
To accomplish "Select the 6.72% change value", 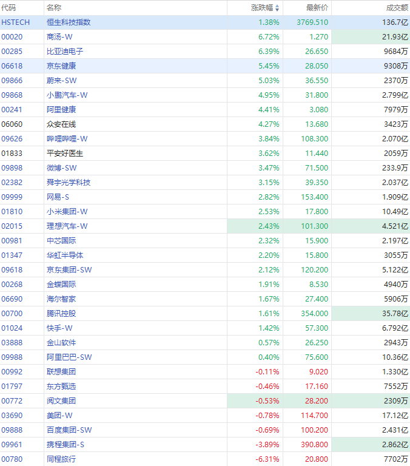I will [x=269, y=37].
